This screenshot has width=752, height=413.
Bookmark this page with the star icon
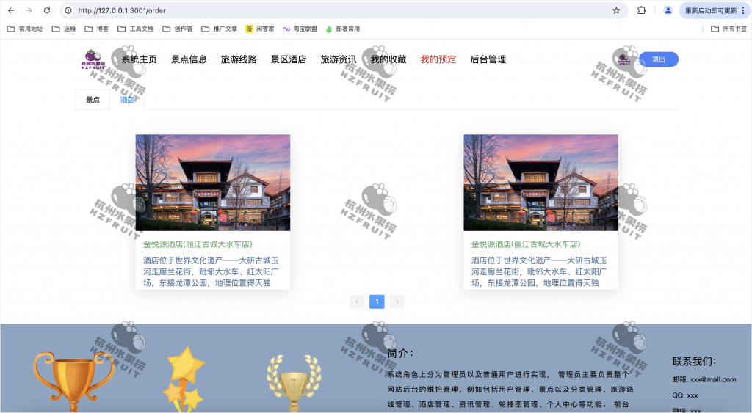[x=616, y=10]
